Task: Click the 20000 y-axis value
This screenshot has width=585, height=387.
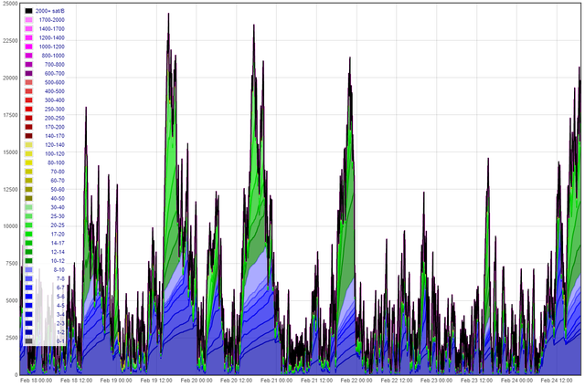Action: pos(10,78)
